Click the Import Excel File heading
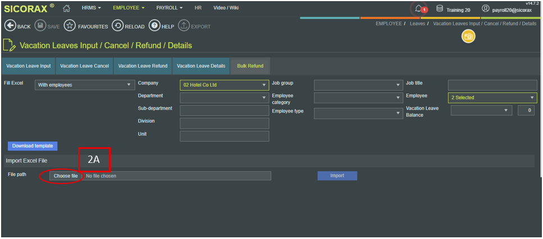543x239 pixels. point(26,161)
